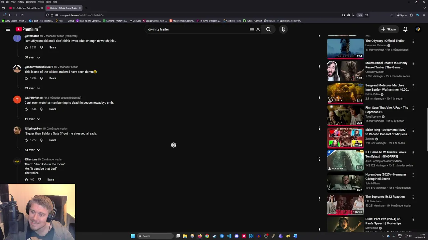Start voice search with microphone icon
This screenshot has width=428, height=240.
click(283, 29)
